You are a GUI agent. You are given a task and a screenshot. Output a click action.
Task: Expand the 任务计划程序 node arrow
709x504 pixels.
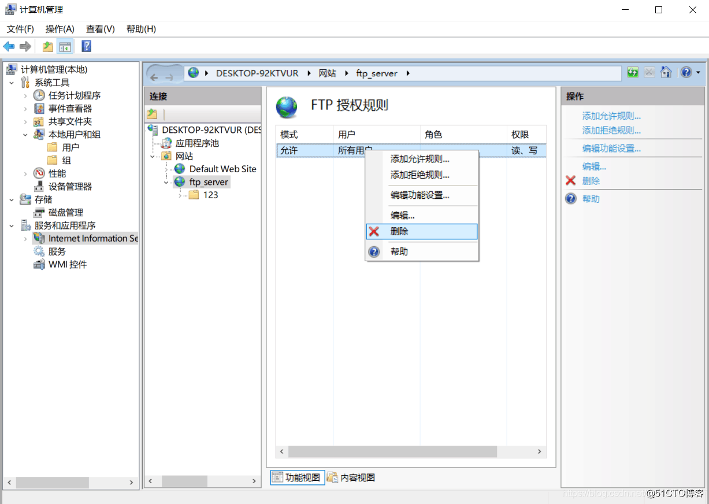pyautogui.click(x=25, y=95)
